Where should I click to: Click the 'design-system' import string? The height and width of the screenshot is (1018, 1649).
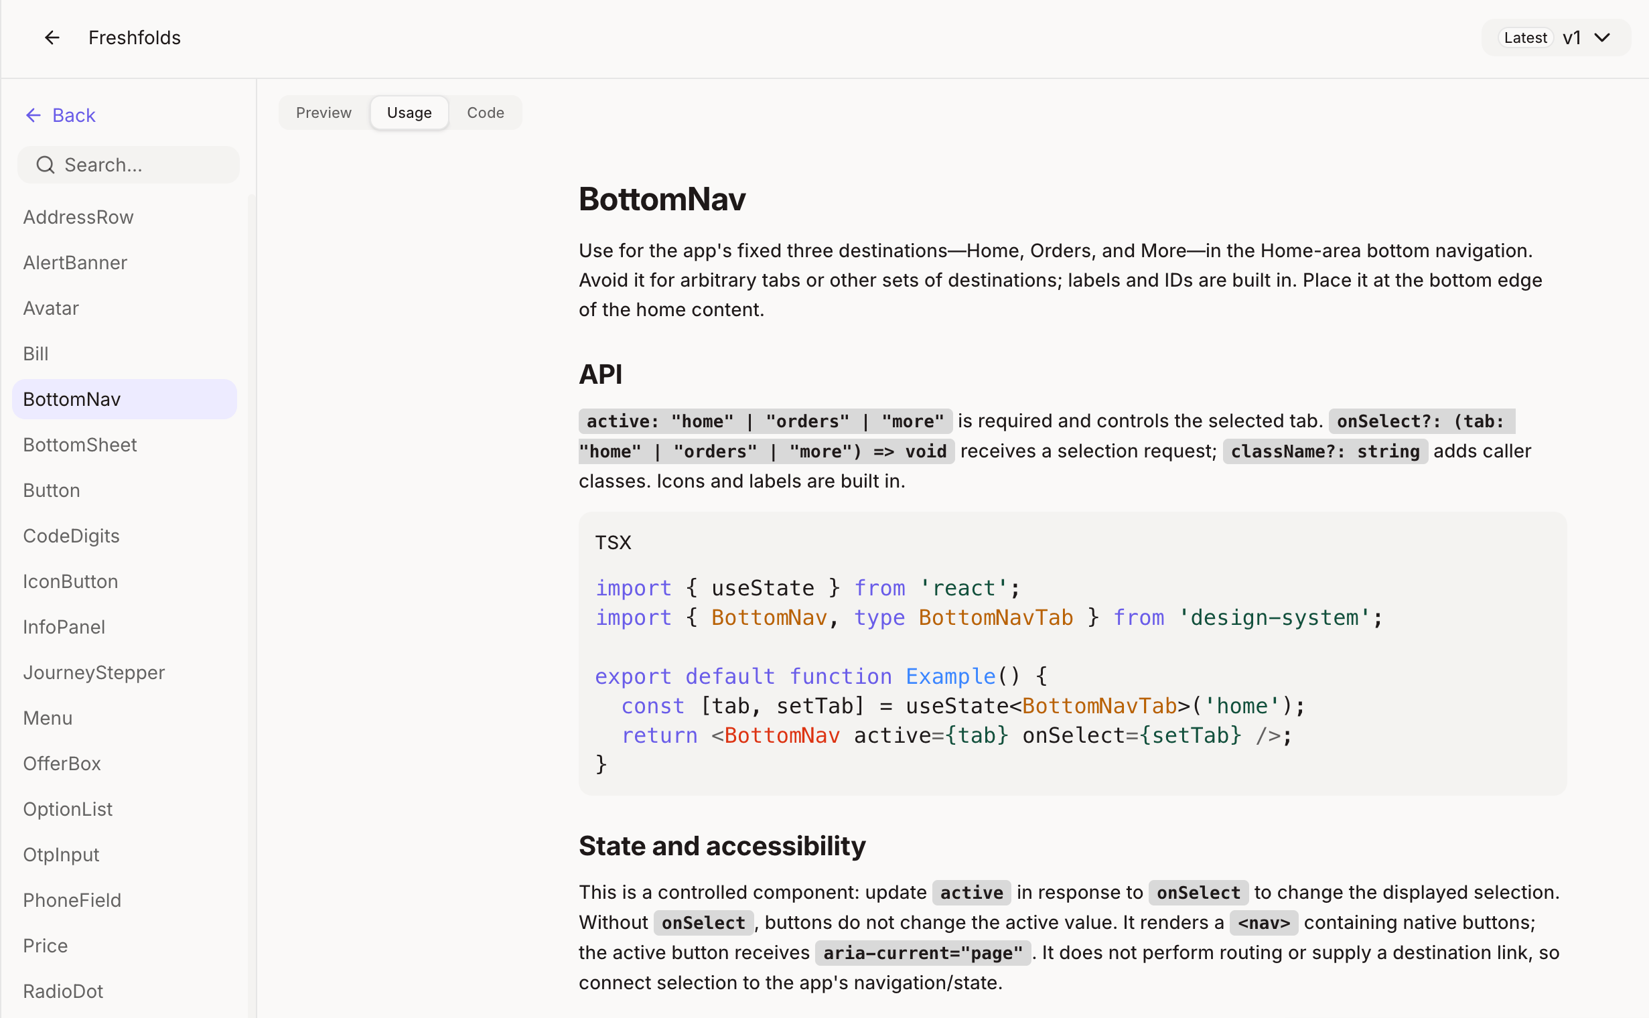pyautogui.click(x=1274, y=617)
